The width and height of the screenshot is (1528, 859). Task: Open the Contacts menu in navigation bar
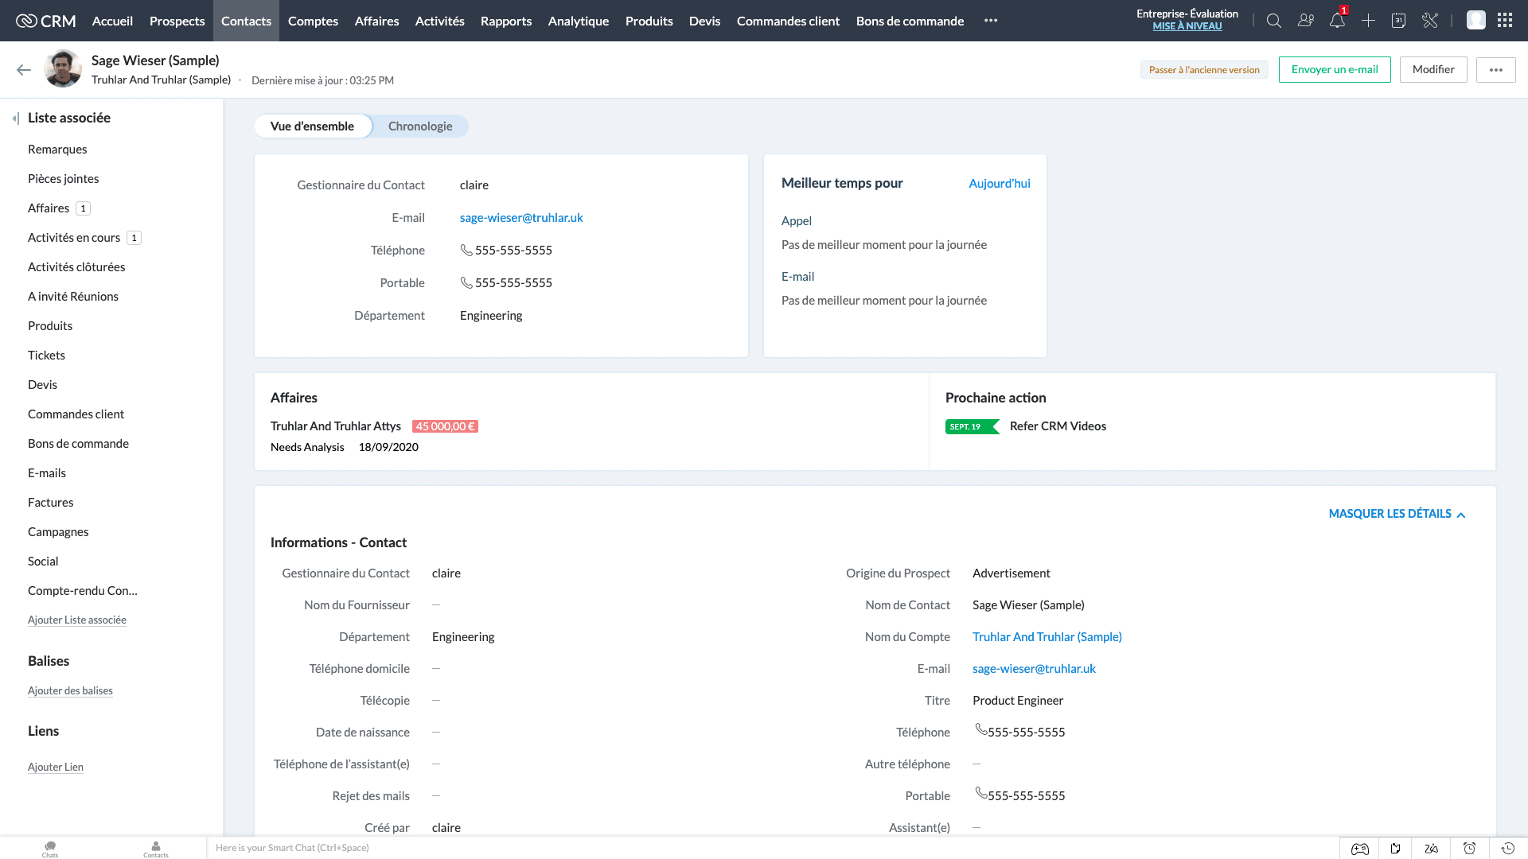coord(246,20)
